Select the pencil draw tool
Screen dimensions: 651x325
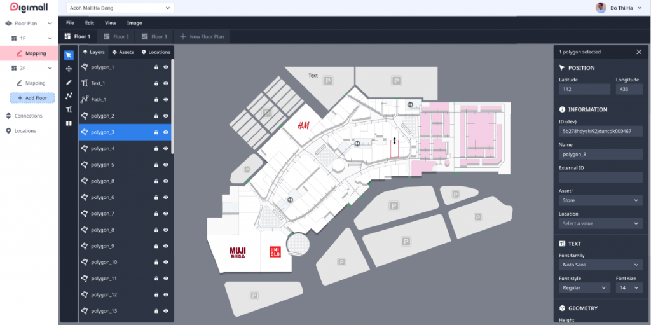(69, 82)
